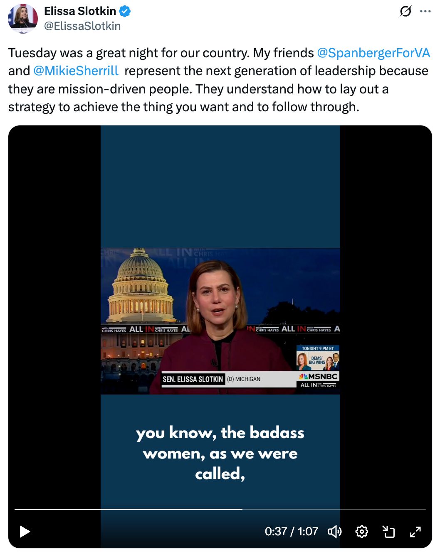Click the 'badass women' video caption
The height and width of the screenshot is (554, 440).
click(x=220, y=453)
